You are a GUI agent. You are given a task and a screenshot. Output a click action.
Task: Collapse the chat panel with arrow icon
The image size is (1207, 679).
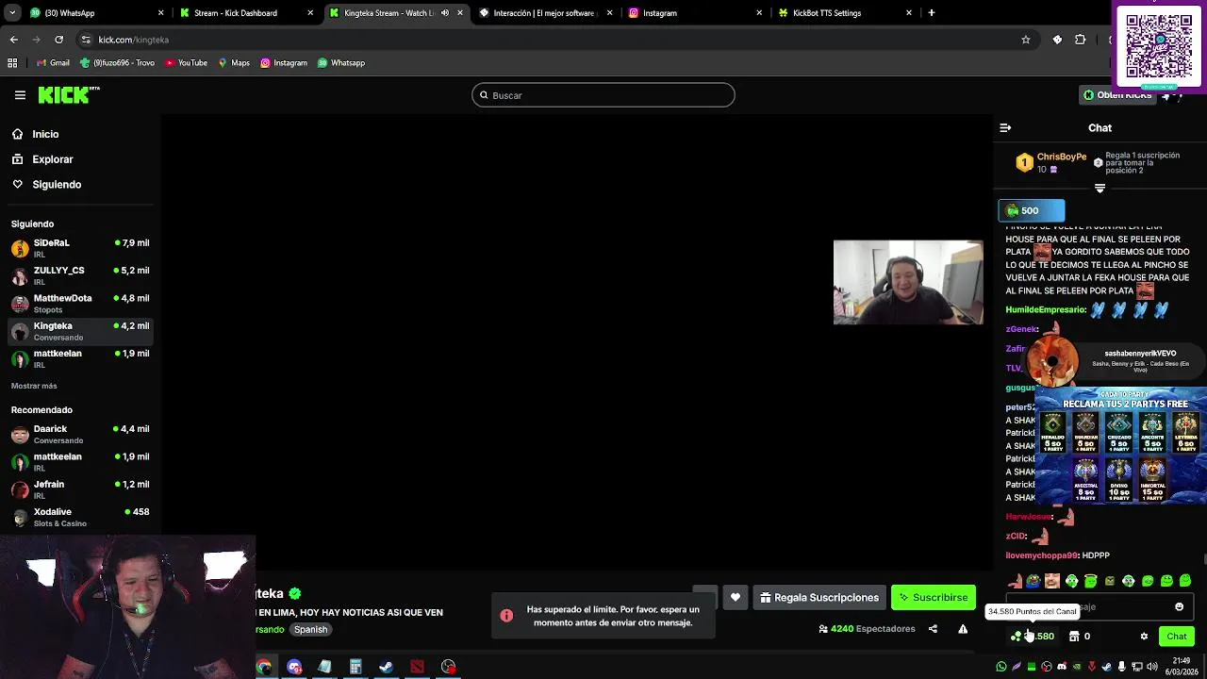point(1005,127)
